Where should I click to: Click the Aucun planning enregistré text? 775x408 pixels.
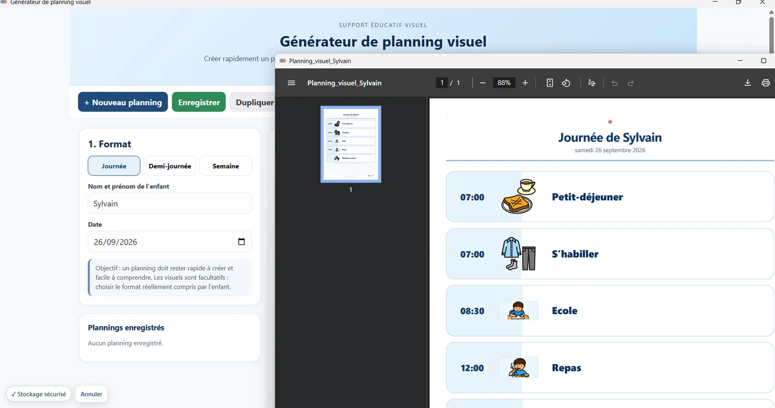point(125,343)
